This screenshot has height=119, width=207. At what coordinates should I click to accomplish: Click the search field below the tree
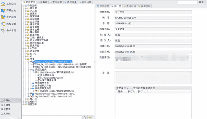(52, 117)
